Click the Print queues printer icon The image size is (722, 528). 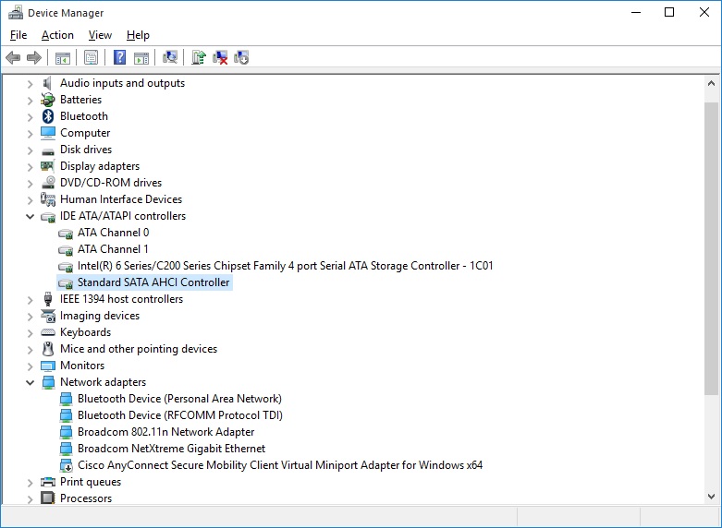pos(48,482)
